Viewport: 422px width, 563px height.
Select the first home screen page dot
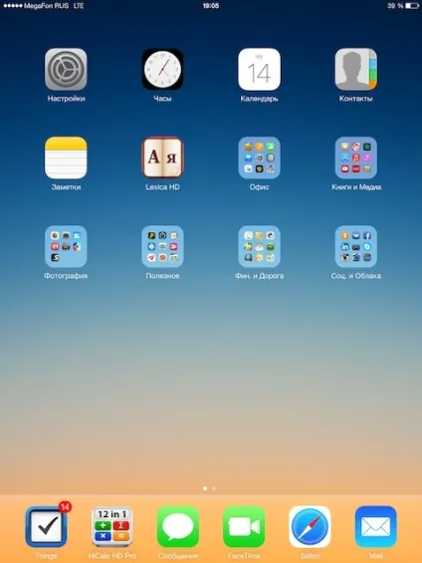205,488
